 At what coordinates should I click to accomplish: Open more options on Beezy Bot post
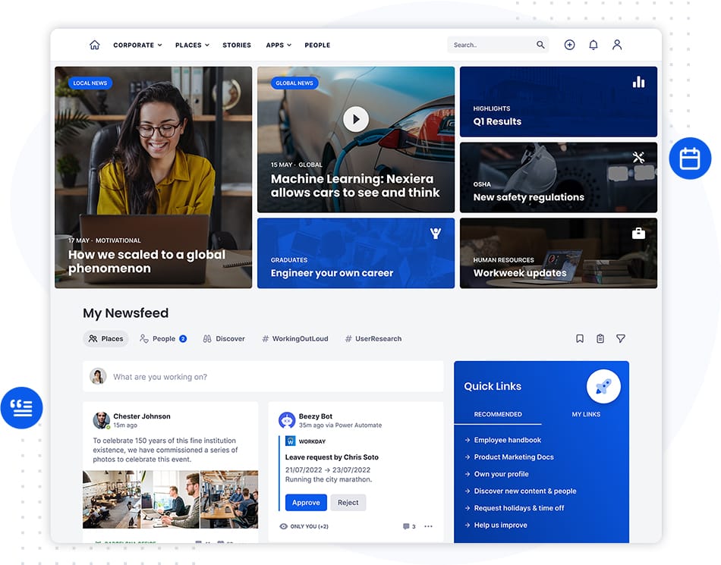pos(428,526)
